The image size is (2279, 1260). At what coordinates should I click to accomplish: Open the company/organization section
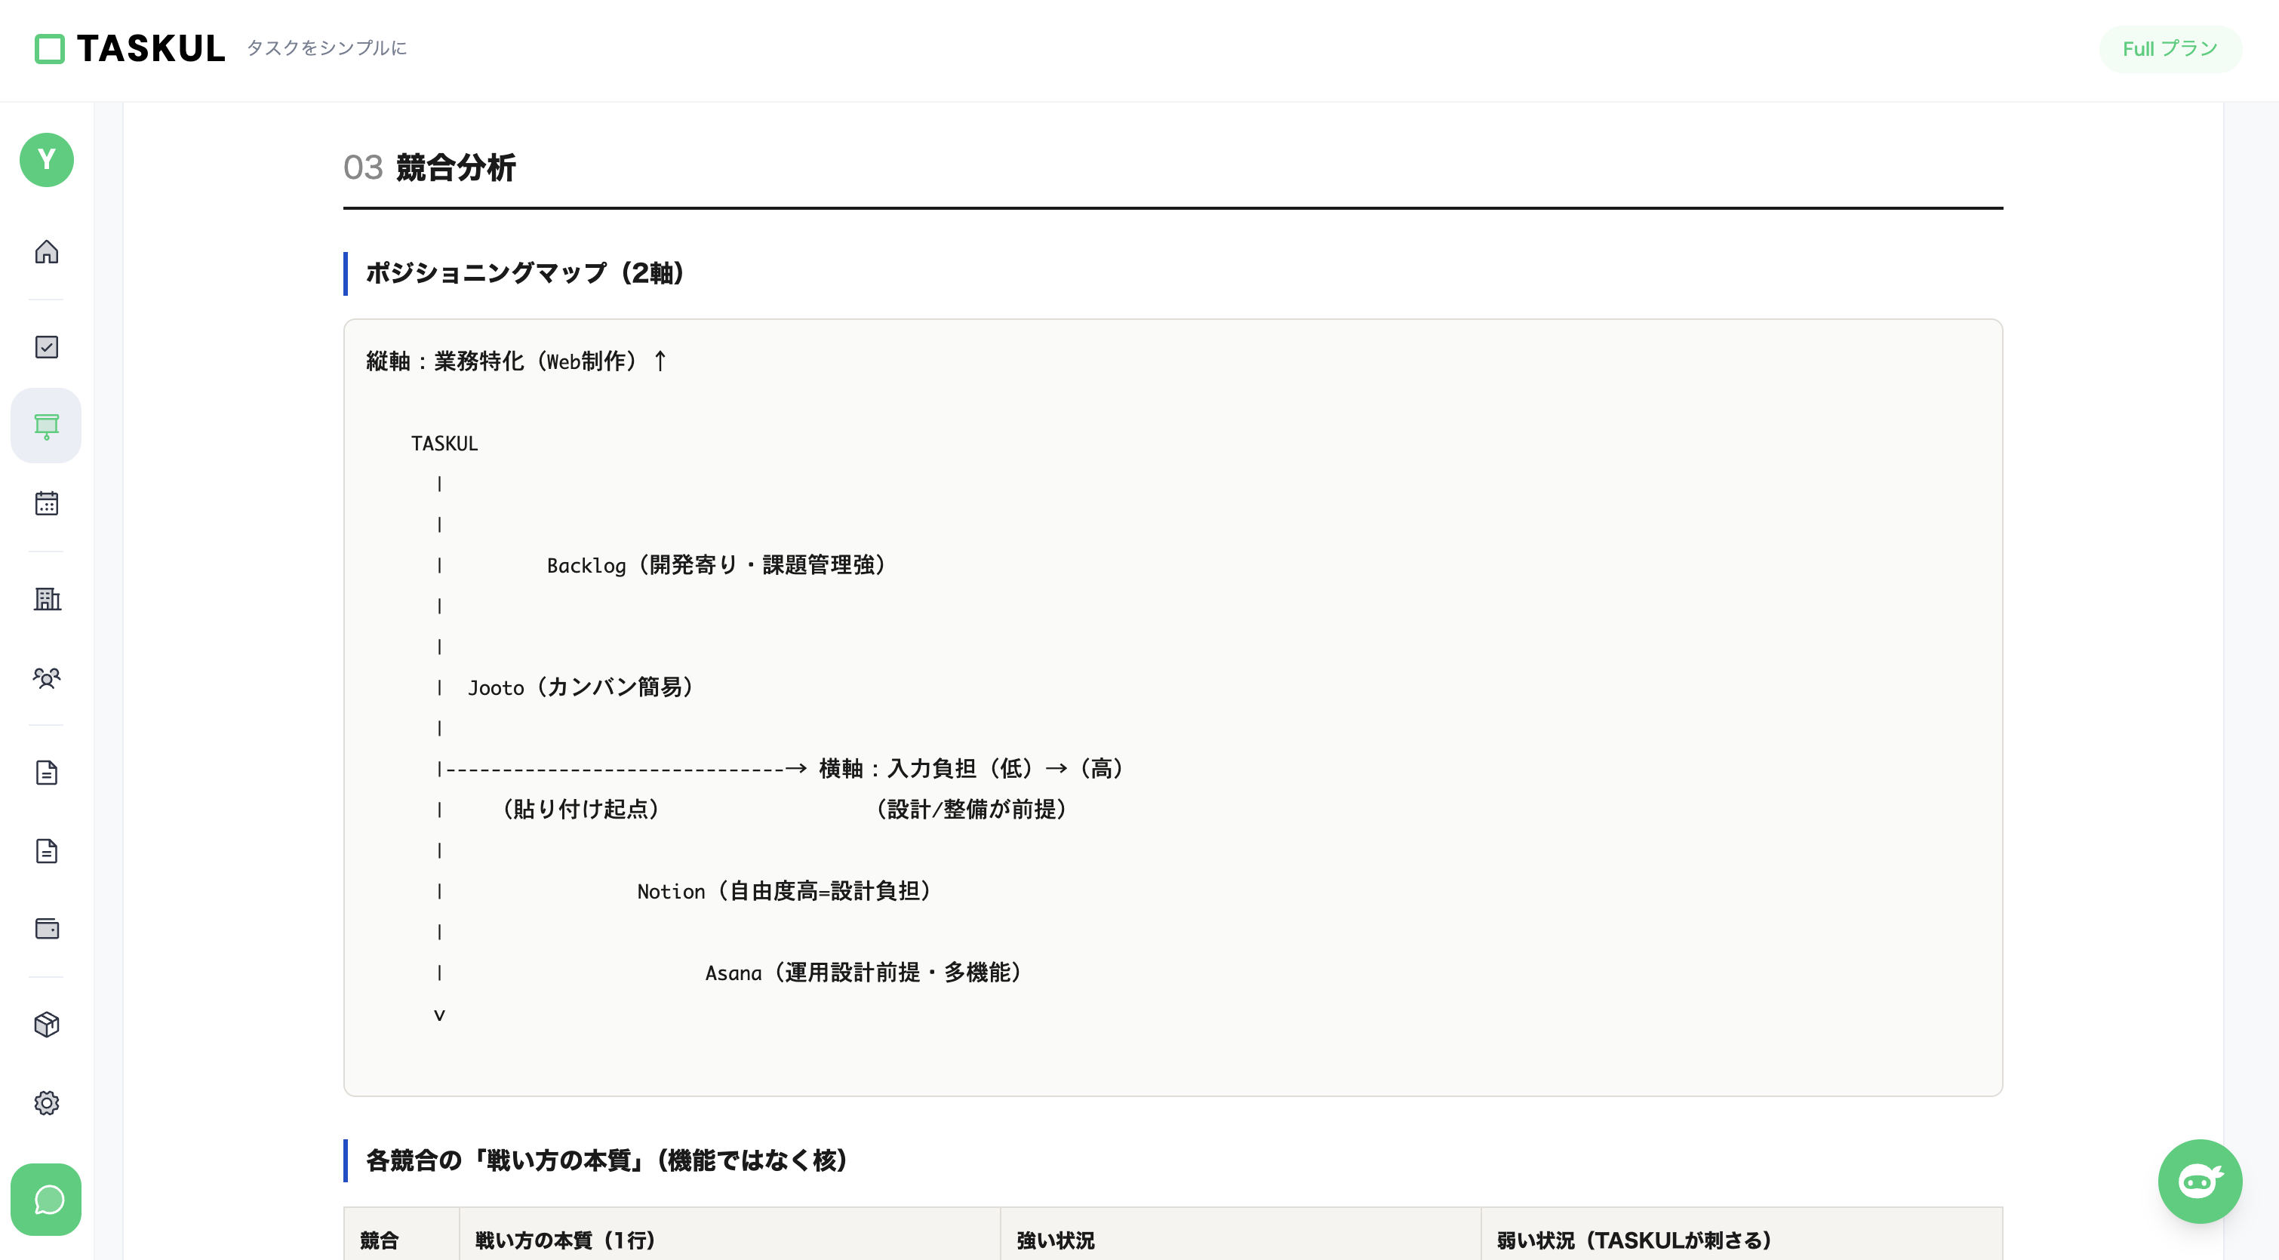click(46, 600)
